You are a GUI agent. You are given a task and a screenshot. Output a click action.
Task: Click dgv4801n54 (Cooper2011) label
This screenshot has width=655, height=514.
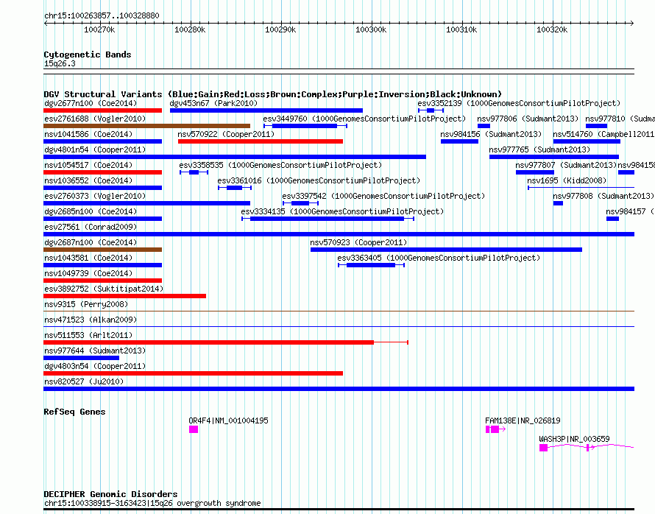tap(95, 149)
